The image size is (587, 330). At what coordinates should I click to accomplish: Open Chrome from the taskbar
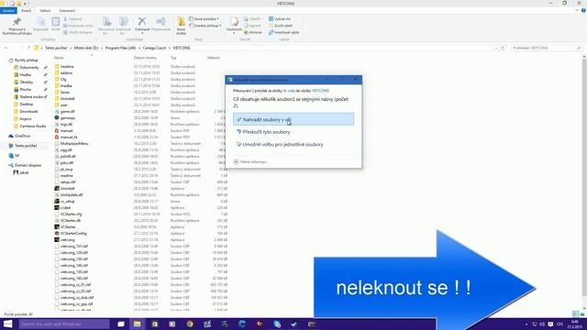pos(190,324)
